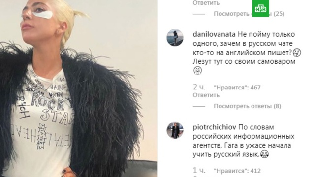This screenshot has height=177, width=315.
Task: View the 412 likes on piotrchichiov's comment
Action: pyautogui.click(x=237, y=171)
